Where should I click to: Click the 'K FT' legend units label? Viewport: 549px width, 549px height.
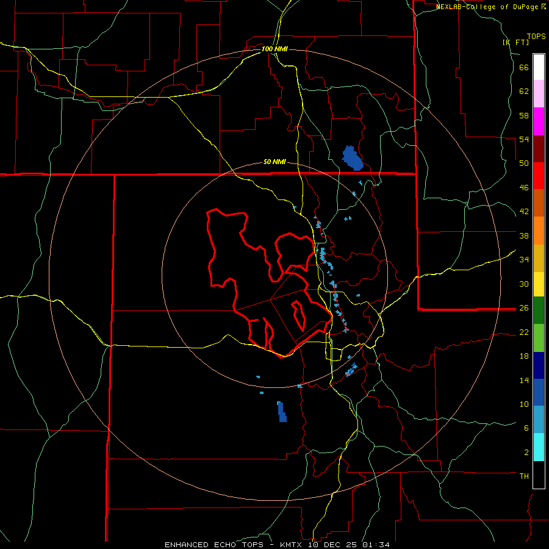tap(515, 42)
